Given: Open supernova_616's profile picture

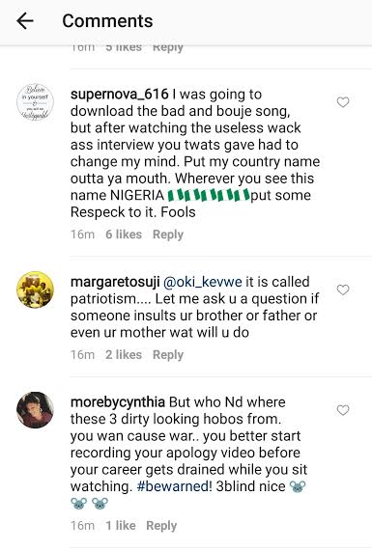Looking at the screenshot, I should pyautogui.click(x=35, y=102).
